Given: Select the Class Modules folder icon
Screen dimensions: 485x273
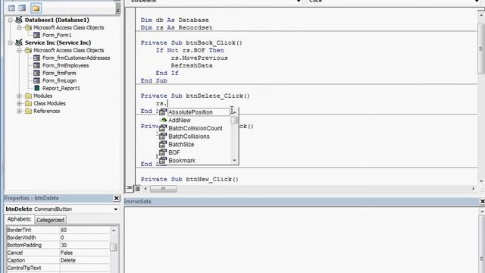Looking at the screenshot, I should (x=29, y=103).
